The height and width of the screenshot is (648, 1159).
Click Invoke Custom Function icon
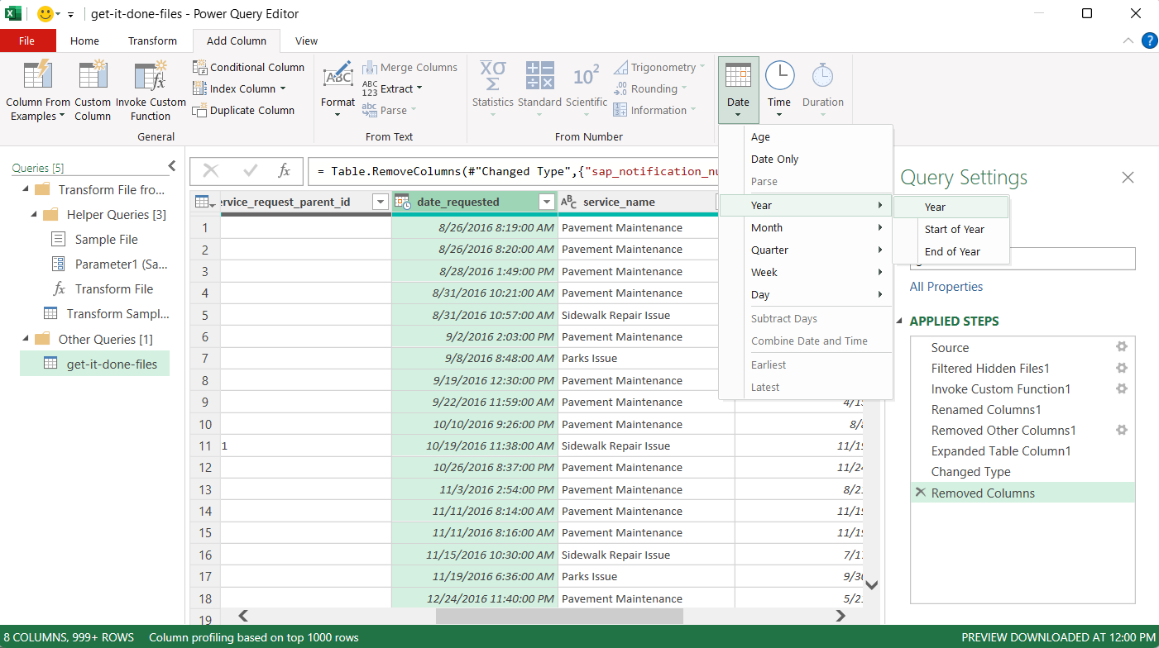pyautogui.click(x=151, y=74)
